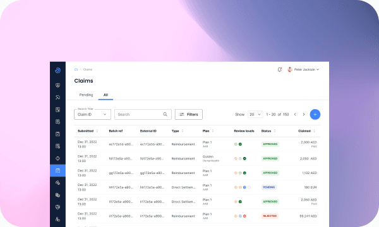Screen dimensions: 379x227
Task: Click the Review levels column header
Action: click(x=244, y=131)
